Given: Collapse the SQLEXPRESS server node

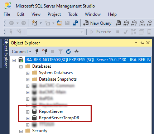Looking at the screenshot, I should pos(14,60).
